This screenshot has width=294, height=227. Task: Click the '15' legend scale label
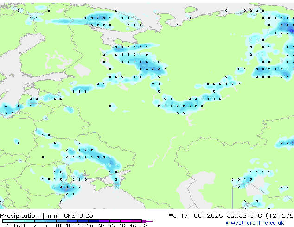click(x=69, y=225)
